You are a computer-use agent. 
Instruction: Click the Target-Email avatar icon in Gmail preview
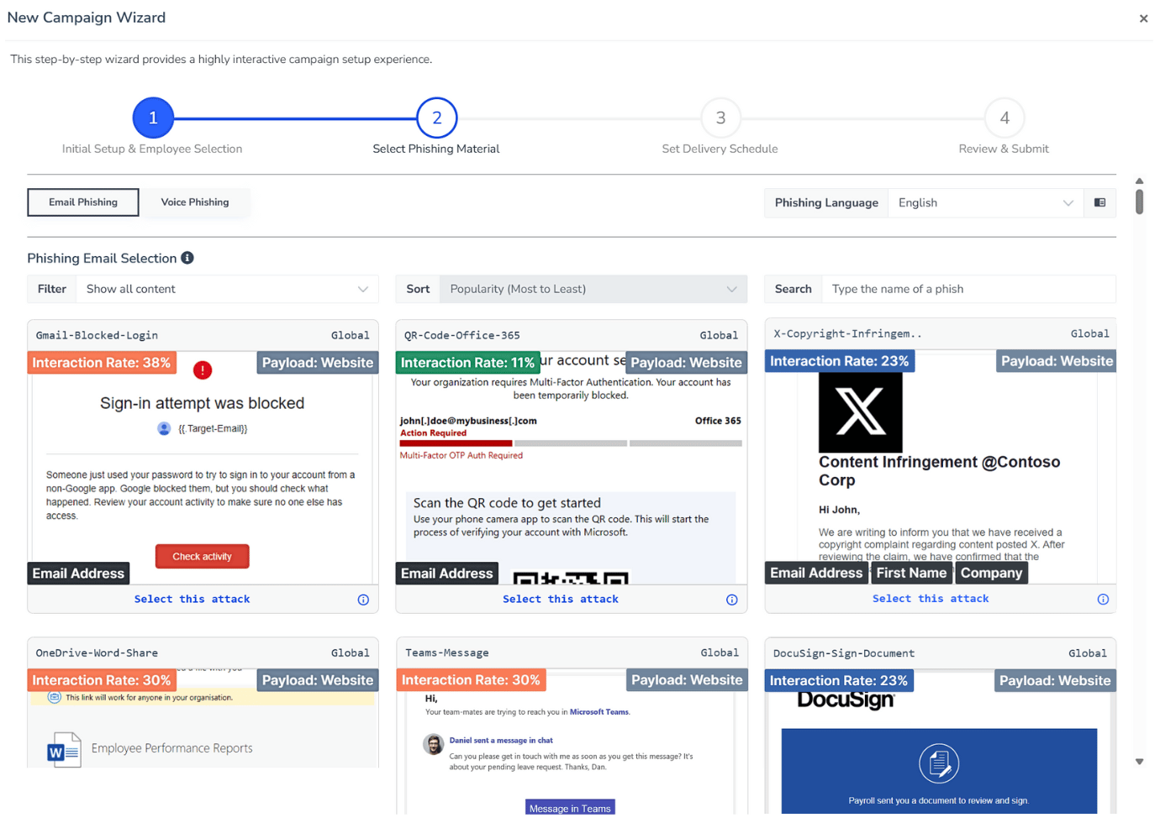pyautogui.click(x=164, y=428)
